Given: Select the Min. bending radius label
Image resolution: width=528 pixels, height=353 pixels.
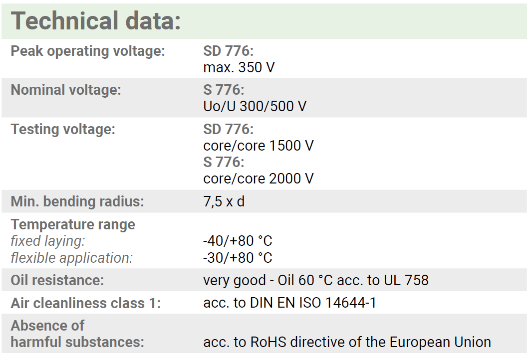Looking at the screenshot, I should click(x=77, y=201).
